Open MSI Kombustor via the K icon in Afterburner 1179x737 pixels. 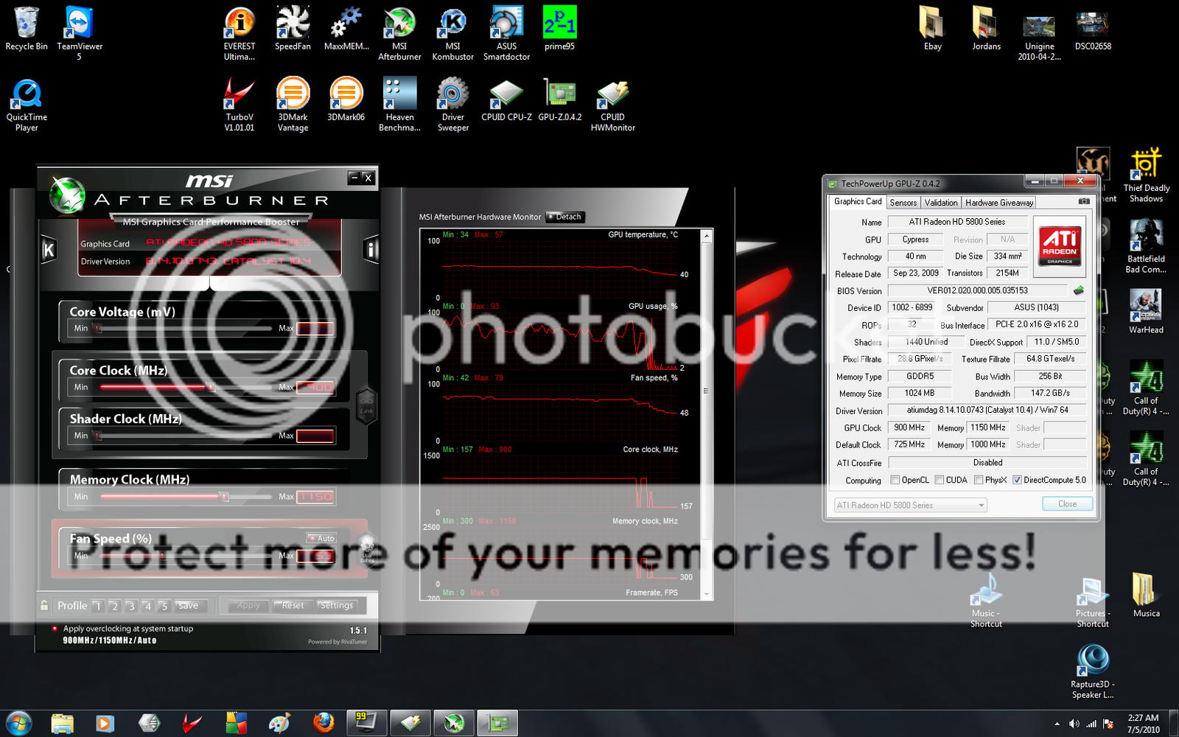tap(48, 251)
